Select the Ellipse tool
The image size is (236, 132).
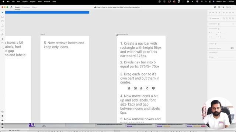[3, 21]
